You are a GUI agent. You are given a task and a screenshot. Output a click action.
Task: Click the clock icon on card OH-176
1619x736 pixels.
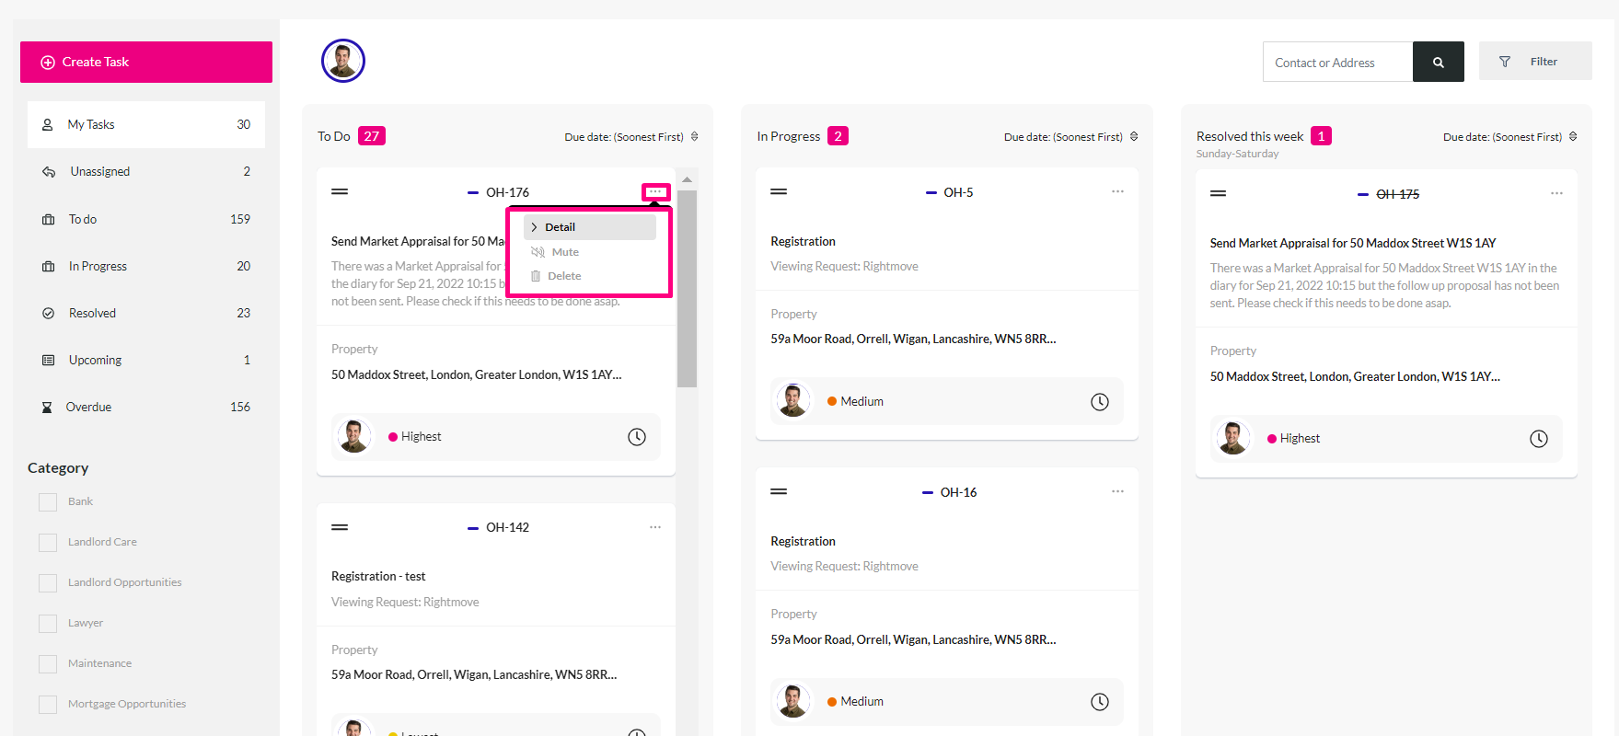pos(637,437)
